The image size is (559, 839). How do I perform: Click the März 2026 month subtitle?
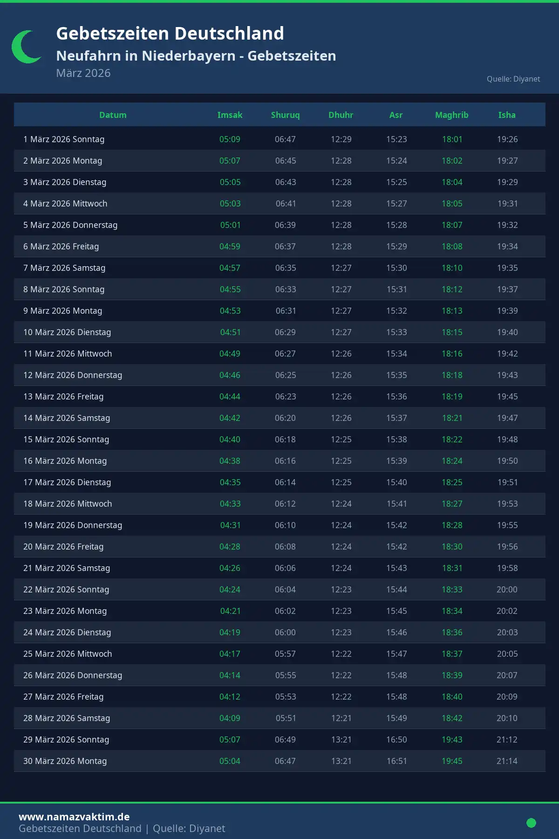[83, 73]
